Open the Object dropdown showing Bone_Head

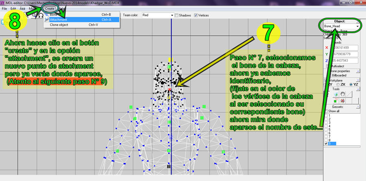click(x=341, y=26)
